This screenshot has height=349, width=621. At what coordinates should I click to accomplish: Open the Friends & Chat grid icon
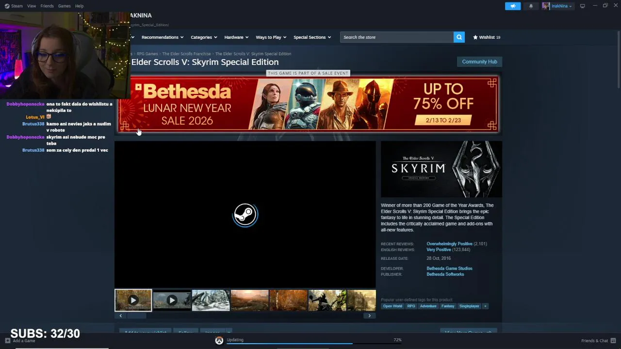[x=613, y=341]
